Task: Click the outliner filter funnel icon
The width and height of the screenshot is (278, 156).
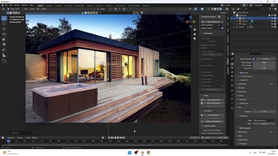Action: pyautogui.click(x=270, y=9)
